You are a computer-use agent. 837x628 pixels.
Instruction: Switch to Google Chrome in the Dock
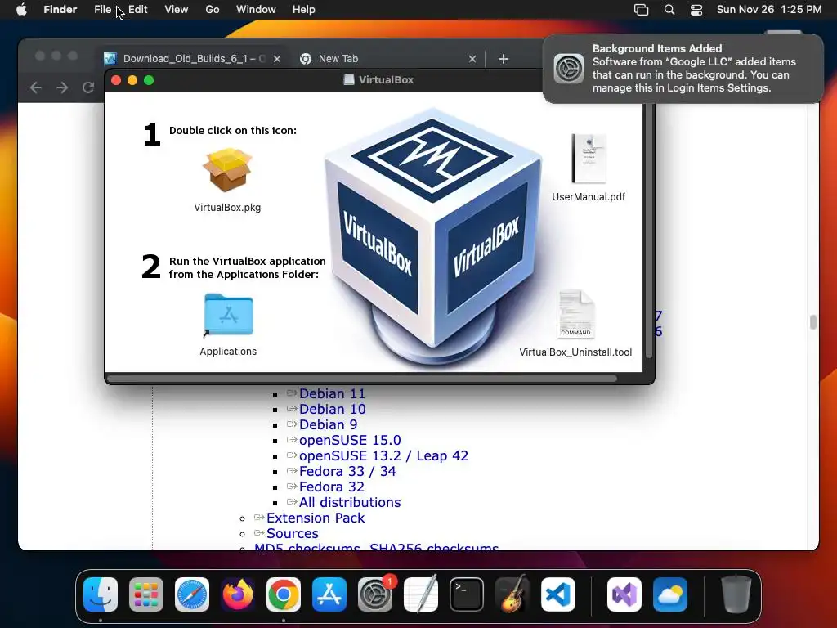pos(284,594)
